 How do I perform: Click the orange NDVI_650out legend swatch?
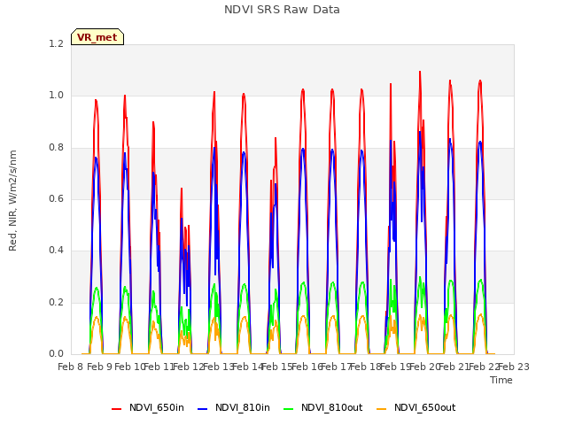click(382, 409)
